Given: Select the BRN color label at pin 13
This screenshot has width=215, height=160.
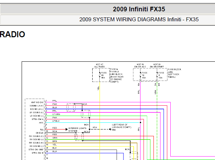Looking at the screenshot, I should click(x=55, y=141).
